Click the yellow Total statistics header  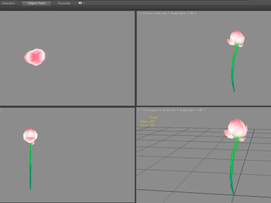154,117
